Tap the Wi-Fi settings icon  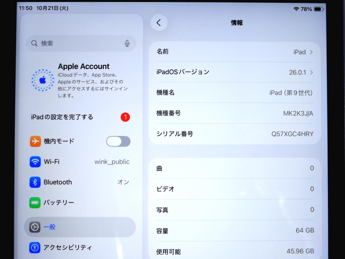click(35, 162)
